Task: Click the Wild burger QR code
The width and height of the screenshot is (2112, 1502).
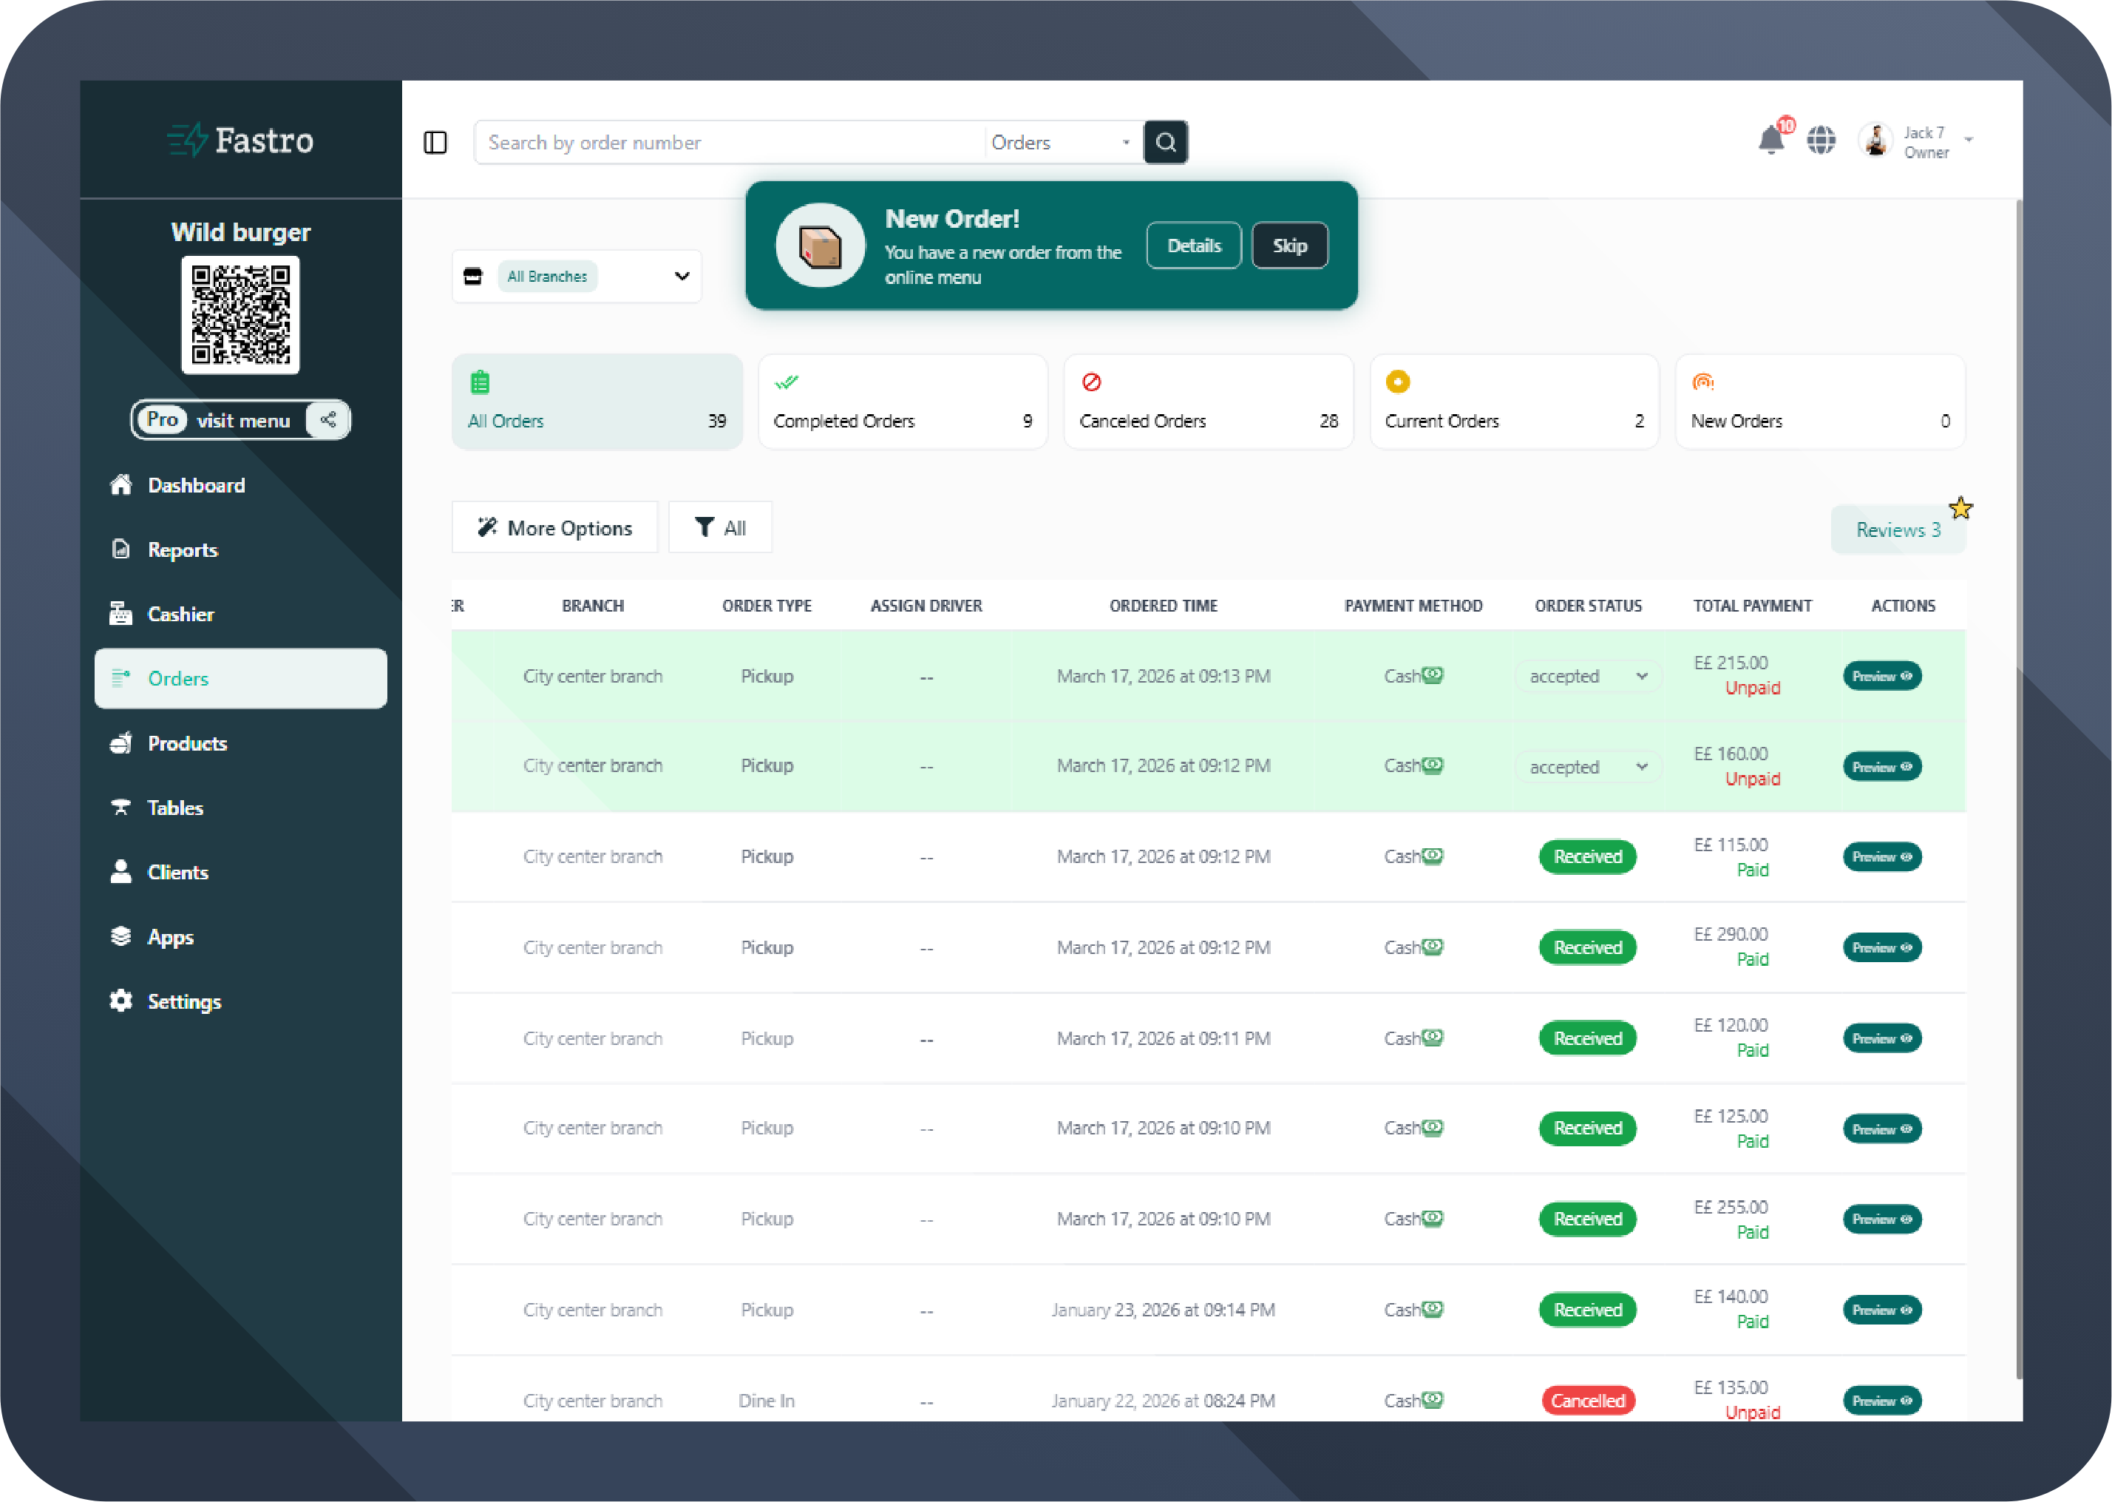Action: pyautogui.click(x=240, y=315)
